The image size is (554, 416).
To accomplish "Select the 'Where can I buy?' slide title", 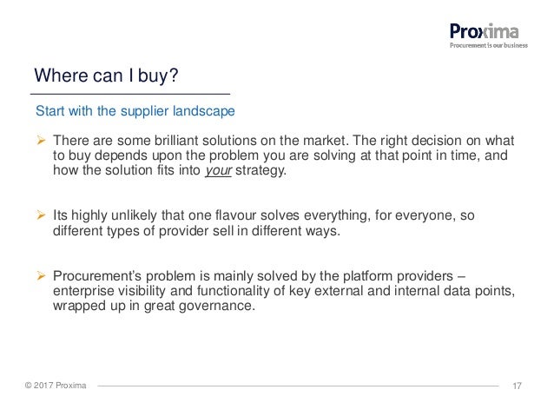I will (x=106, y=77).
